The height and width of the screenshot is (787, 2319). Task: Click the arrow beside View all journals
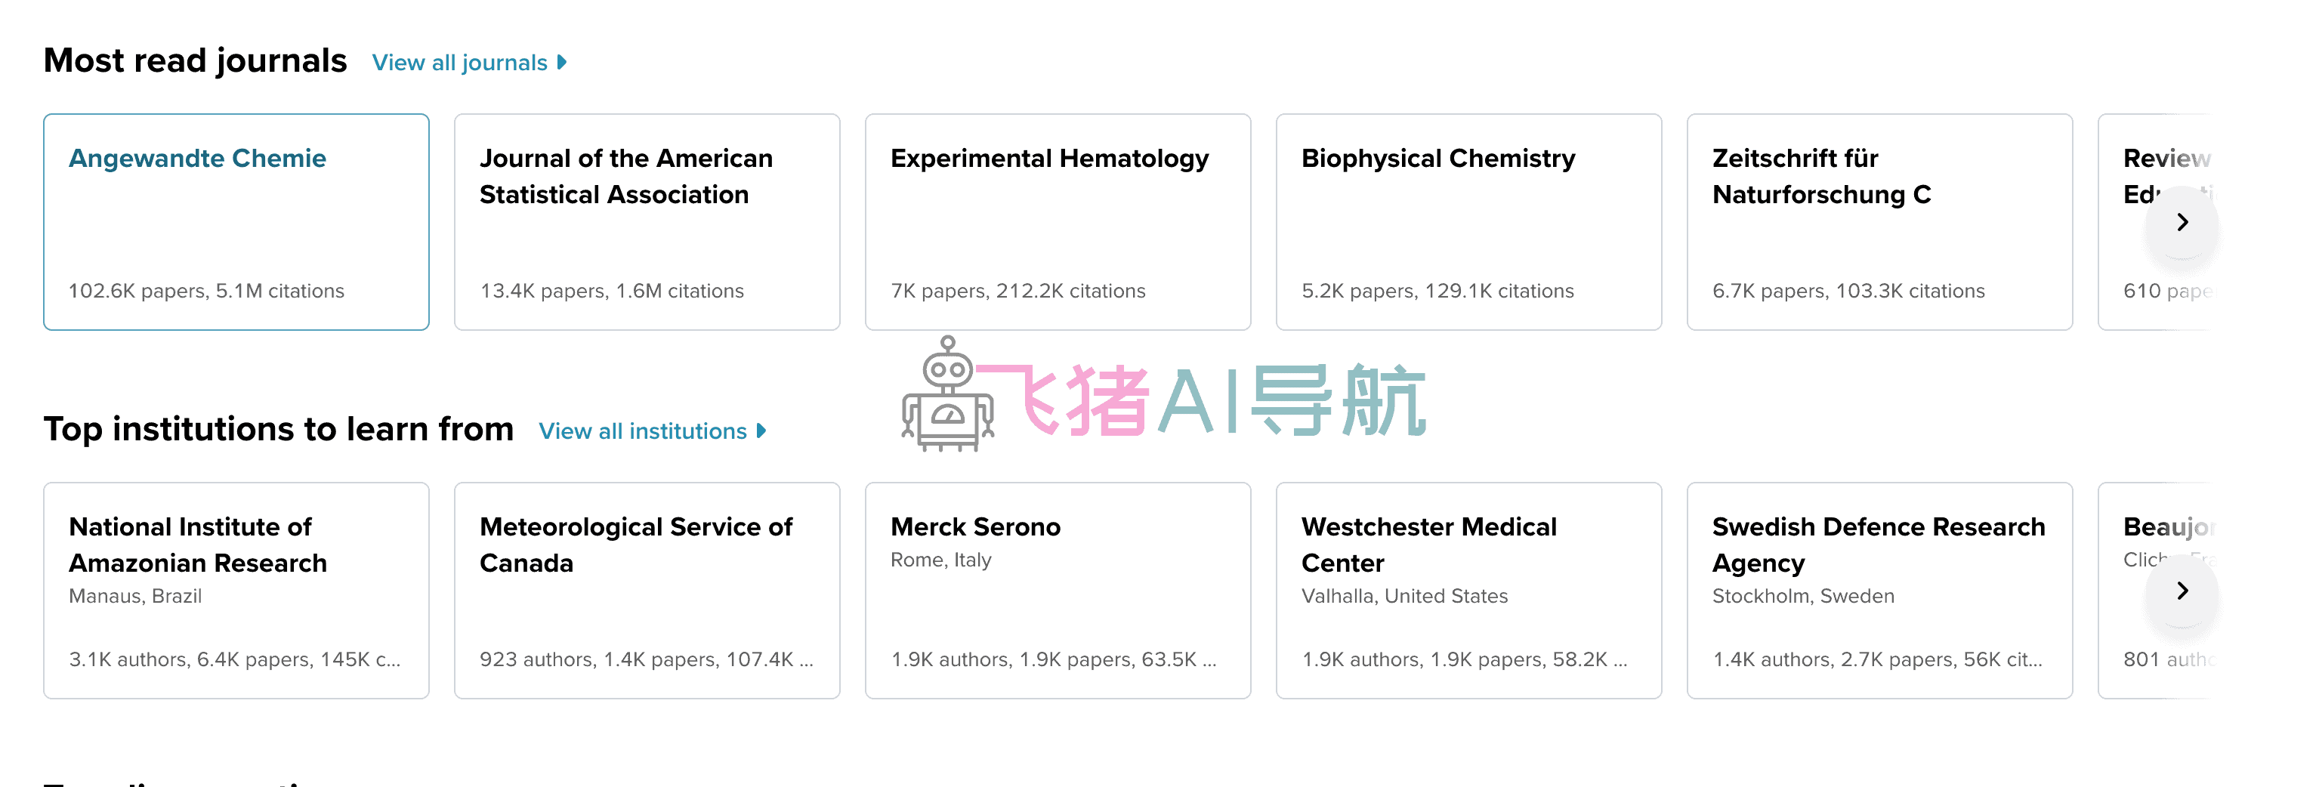pyautogui.click(x=562, y=63)
